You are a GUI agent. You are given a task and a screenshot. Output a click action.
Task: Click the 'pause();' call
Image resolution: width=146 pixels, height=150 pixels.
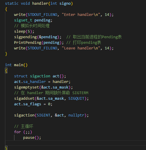coord(32,138)
